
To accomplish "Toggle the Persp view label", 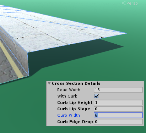I will pyautogui.click(x=132, y=3).
